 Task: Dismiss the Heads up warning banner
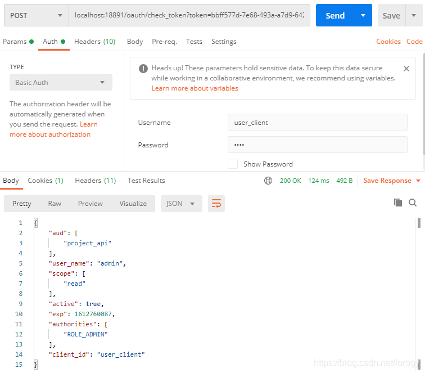(x=406, y=69)
